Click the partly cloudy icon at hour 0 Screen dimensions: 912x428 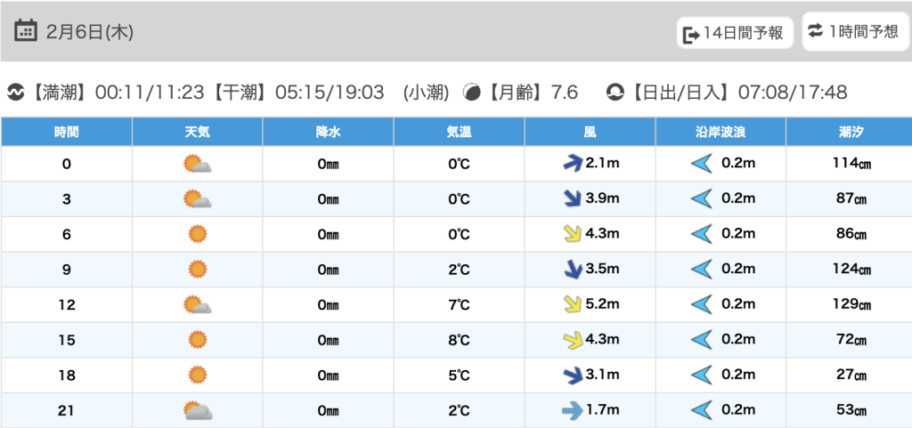point(197,164)
